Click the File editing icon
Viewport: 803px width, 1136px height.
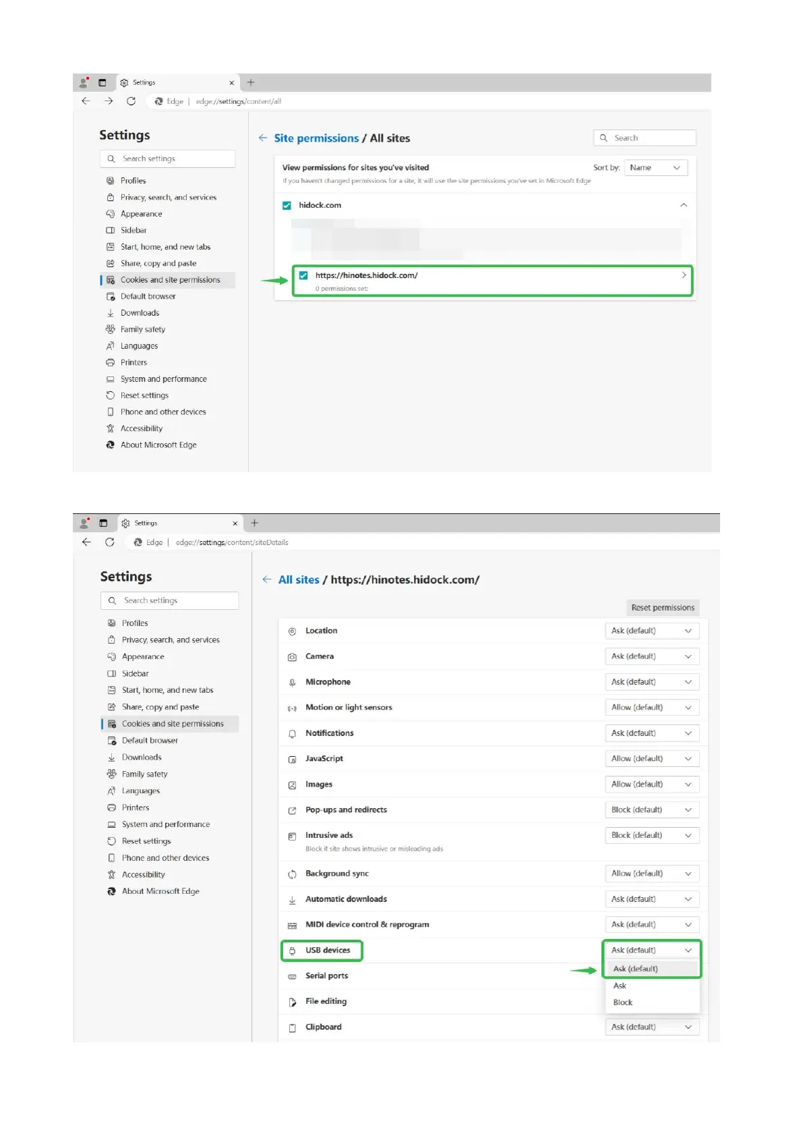pyautogui.click(x=292, y=1002)
